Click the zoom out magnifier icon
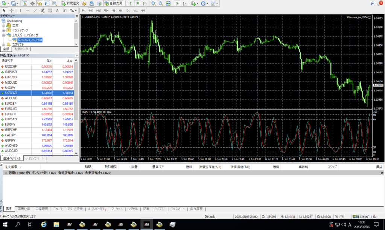 click(161, 3)
